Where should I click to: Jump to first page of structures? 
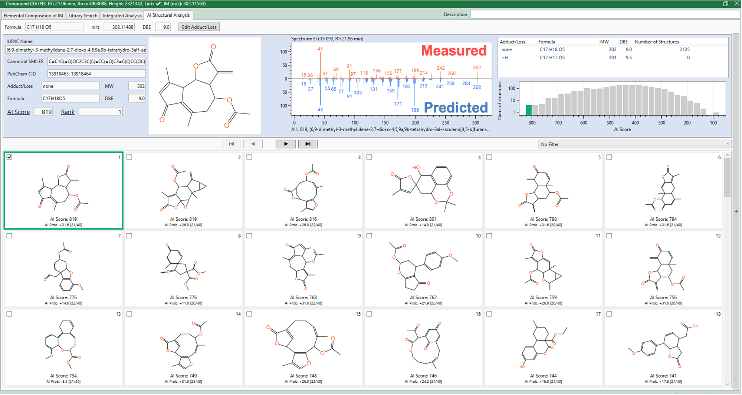click(231, 144)
